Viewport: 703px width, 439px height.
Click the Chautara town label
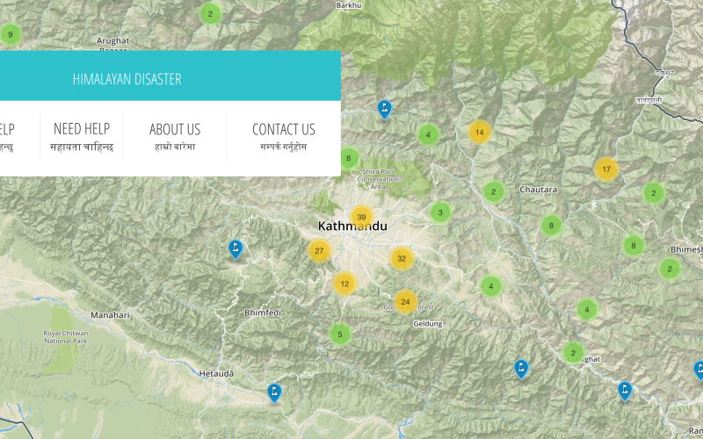click(538, 190)
